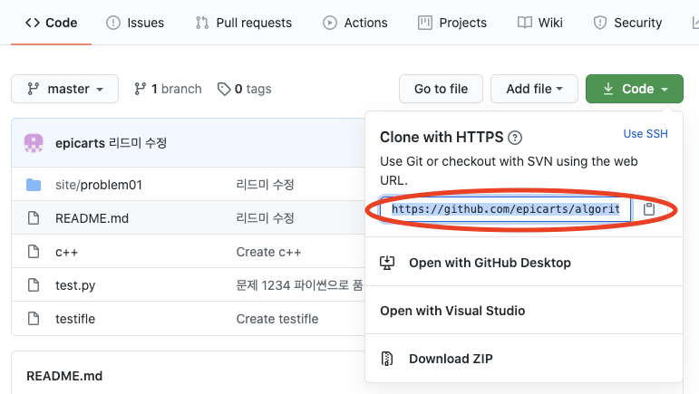Switch to Use SSH
Screen dimensions: 699x394
click(646, 134)
